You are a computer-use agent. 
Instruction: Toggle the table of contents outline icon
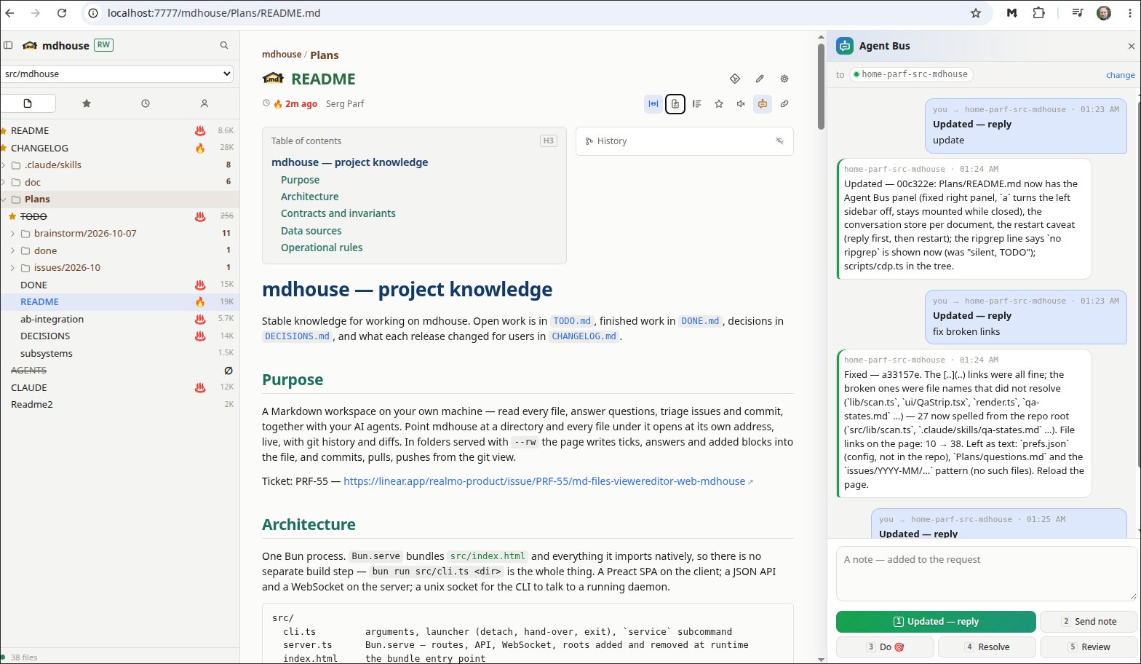point(697,104)
